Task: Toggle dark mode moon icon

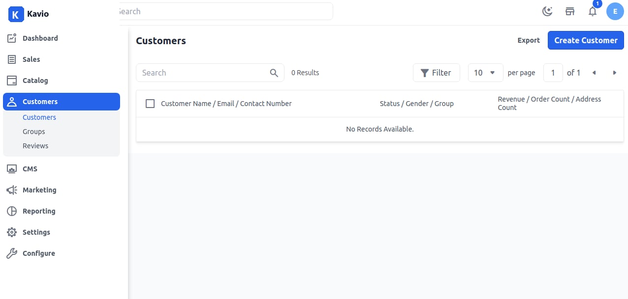Action: [547, 11]
